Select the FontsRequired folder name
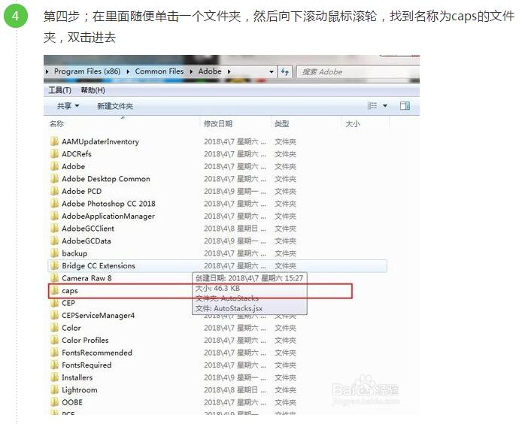The width and height of the screenshot is (528, 424). [x=86, y=365]
